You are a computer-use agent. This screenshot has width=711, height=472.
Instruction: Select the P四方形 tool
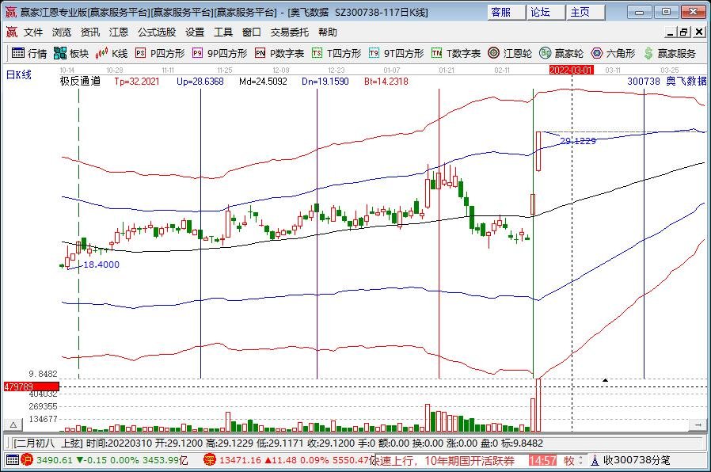pos(160,53)
